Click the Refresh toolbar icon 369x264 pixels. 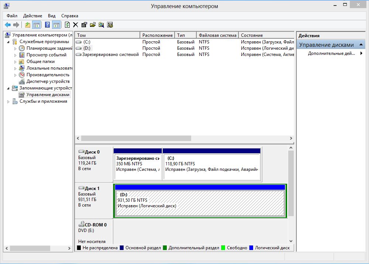pyautogui.click(x=67, y=25)
